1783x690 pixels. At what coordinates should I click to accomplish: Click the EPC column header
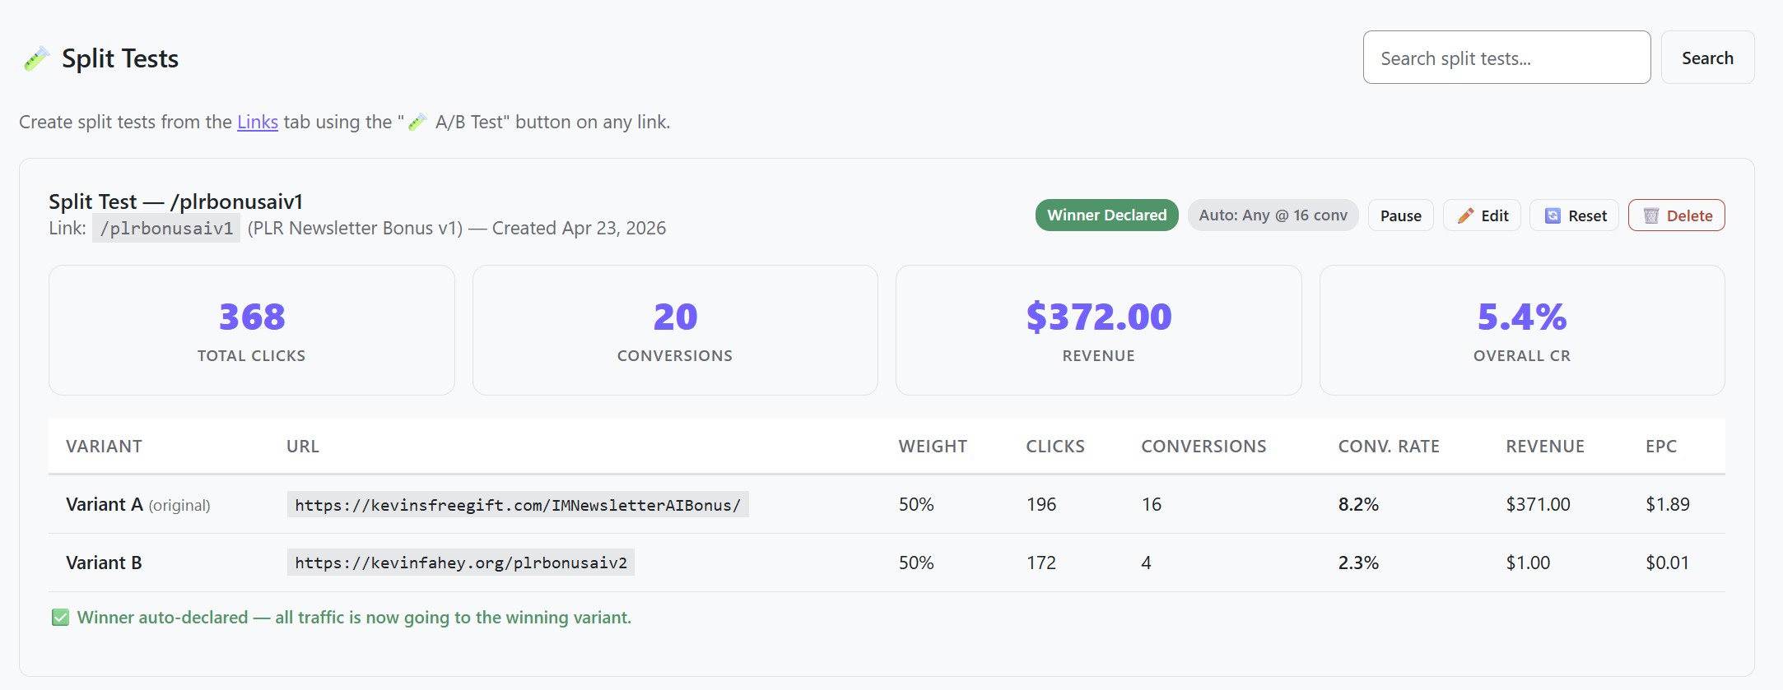[x=1661, y=447]
